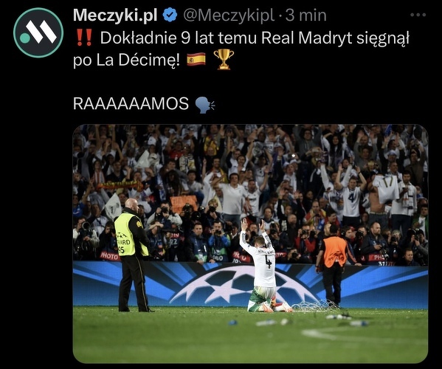Click the steward in the orange vest

332,265
